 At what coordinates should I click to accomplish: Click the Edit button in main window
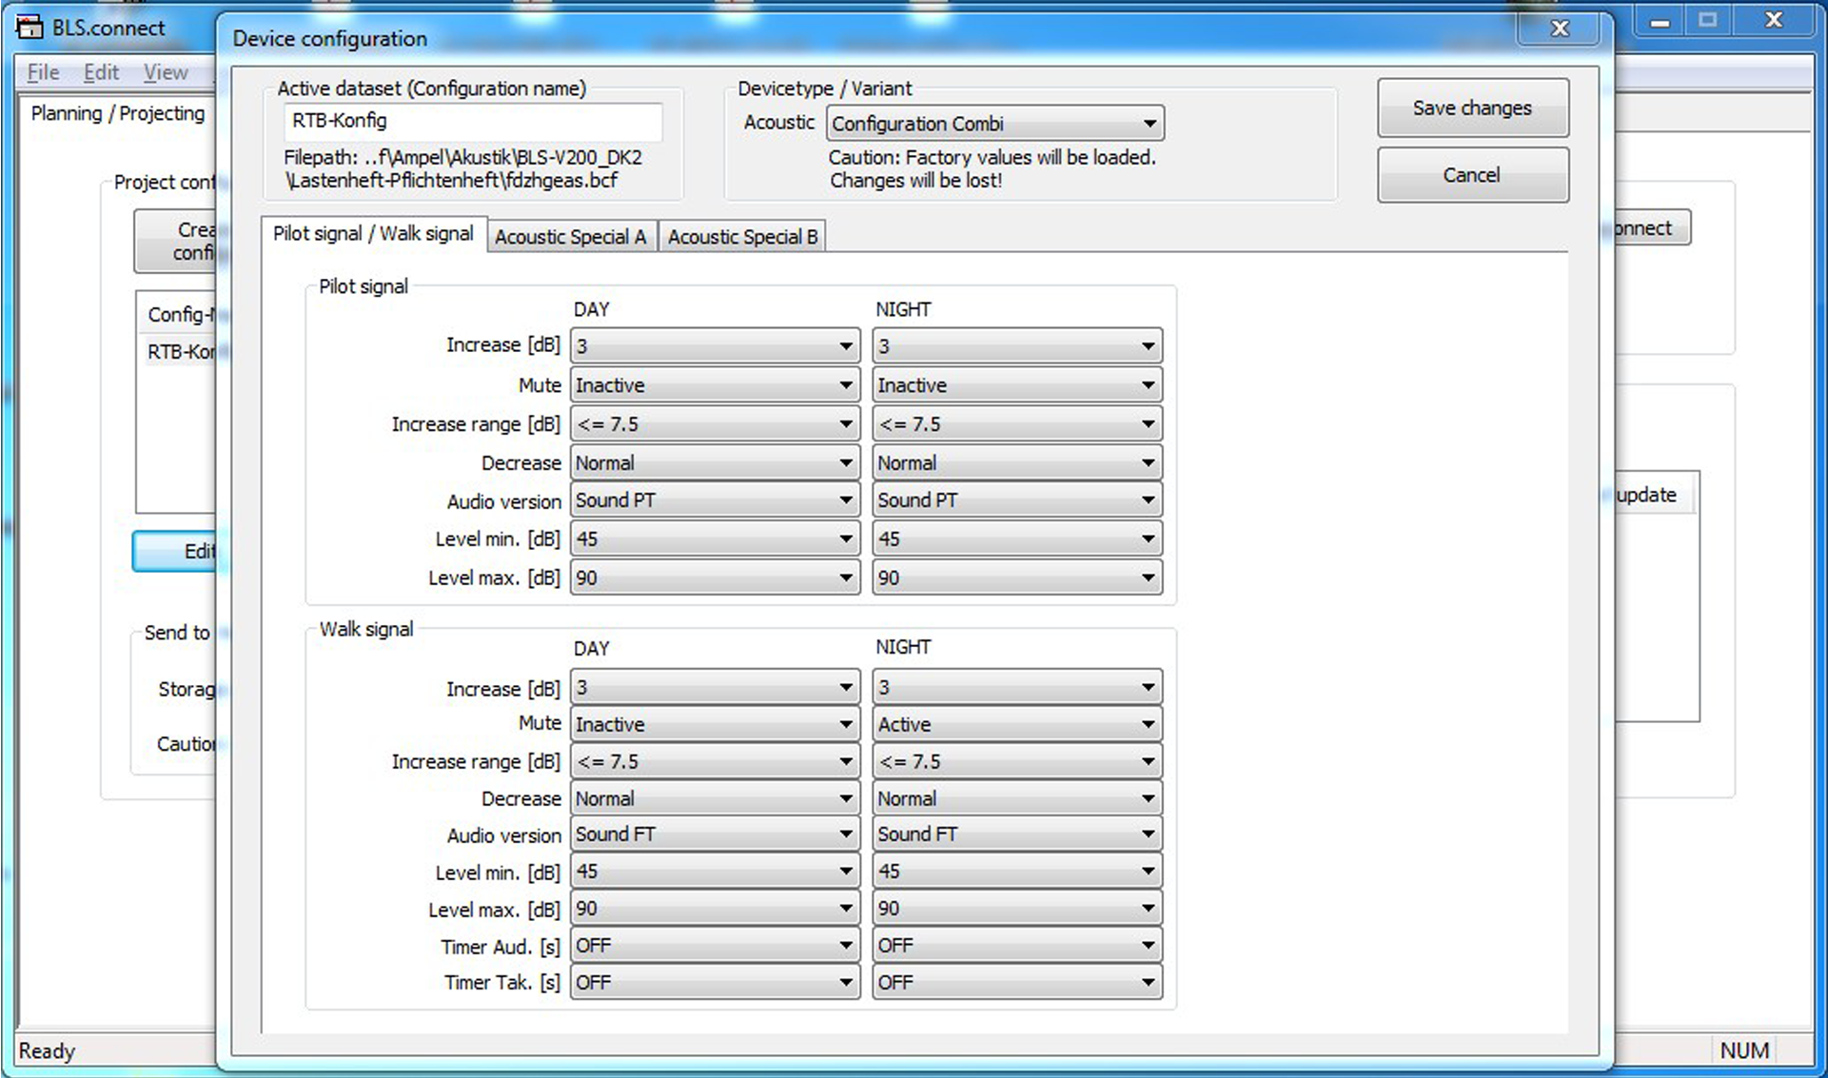[x=176, y=552]
